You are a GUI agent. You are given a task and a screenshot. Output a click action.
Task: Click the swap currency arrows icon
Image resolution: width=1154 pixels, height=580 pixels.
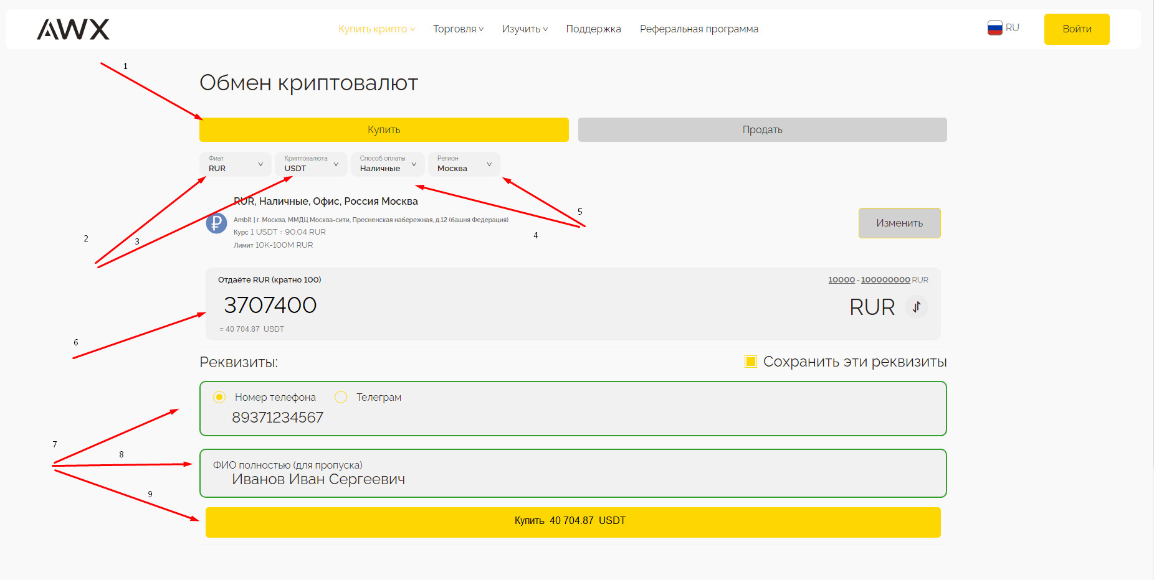coord(916,307)
